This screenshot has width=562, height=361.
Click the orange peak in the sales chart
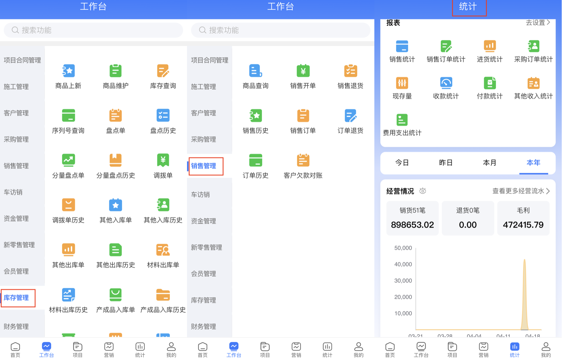[x=524, y=286]
